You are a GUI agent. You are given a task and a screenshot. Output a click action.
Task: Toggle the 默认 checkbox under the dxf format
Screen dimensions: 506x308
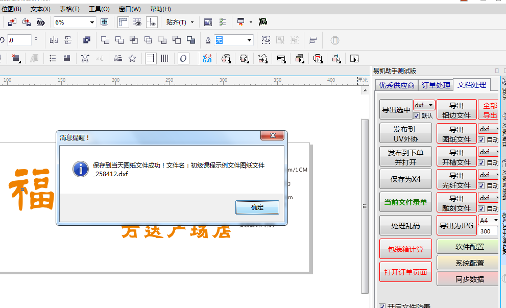tap(417, 115)
